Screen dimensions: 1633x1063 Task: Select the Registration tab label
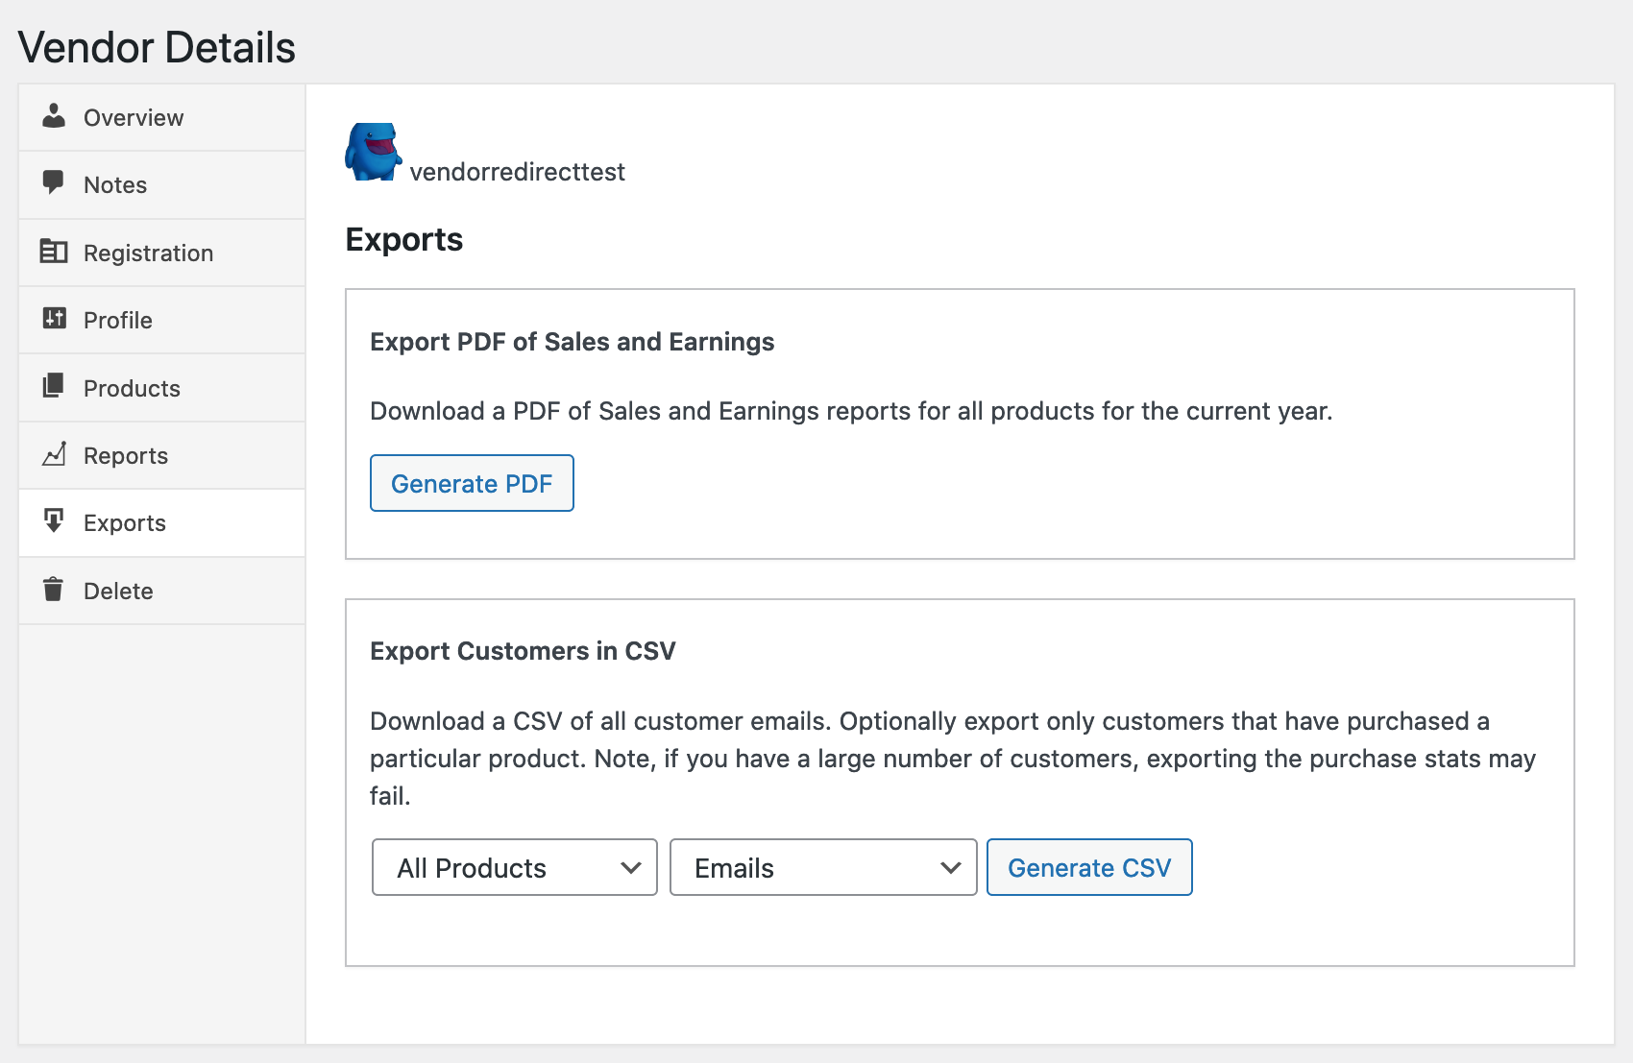148,254
